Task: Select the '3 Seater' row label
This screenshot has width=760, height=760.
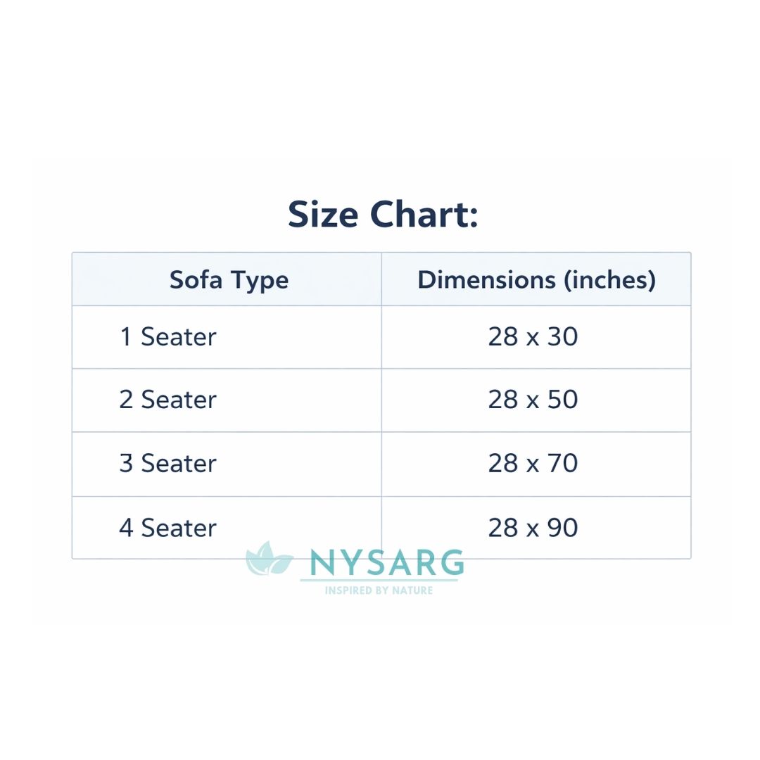Action: (x=168, y=464)
